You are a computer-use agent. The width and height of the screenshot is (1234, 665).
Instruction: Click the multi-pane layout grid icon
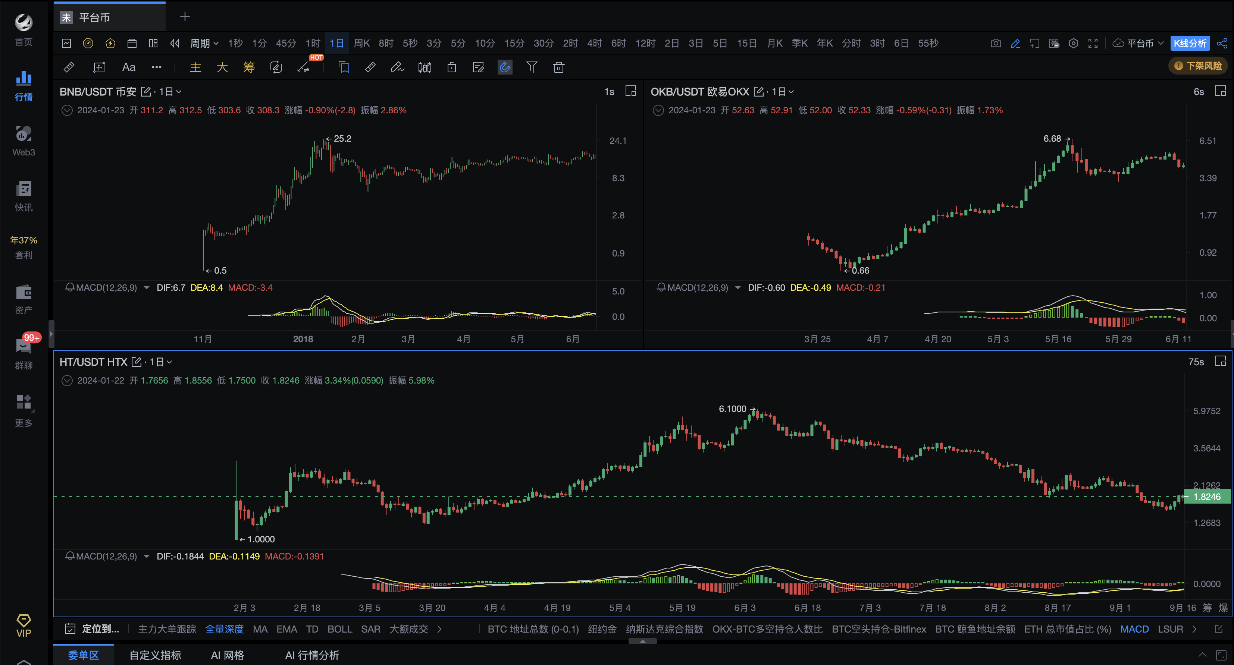click(x=153, y=43)
